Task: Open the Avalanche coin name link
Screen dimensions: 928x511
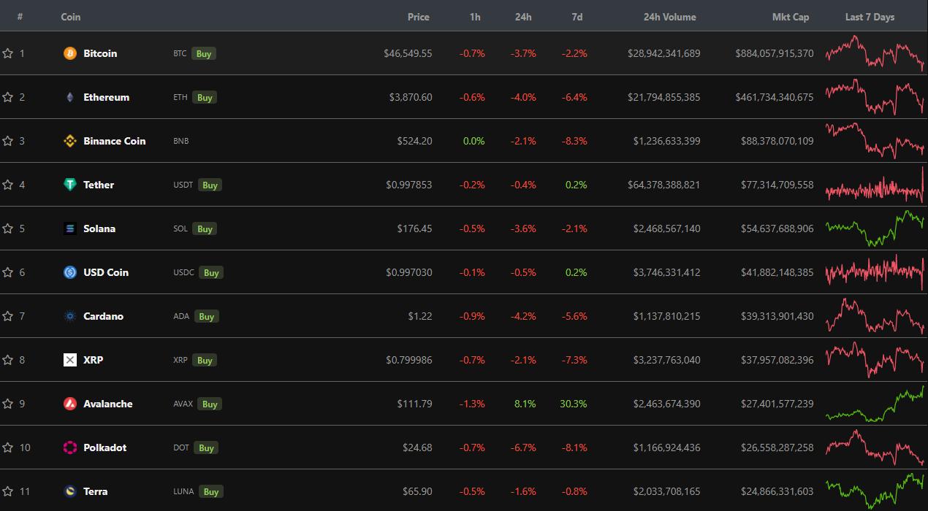Action: pos(108,404)
